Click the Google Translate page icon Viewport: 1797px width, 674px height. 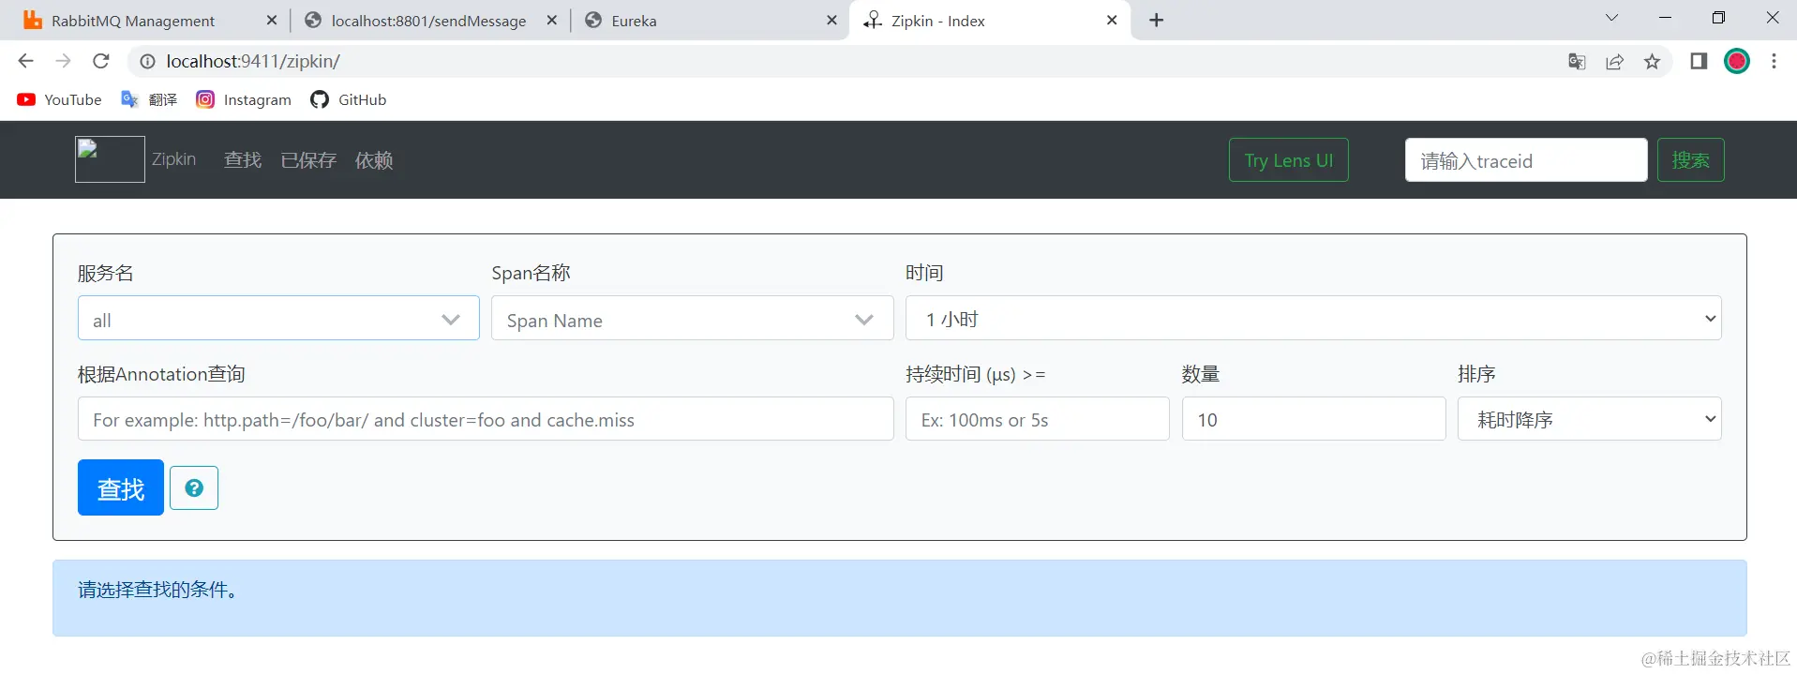click(1577, 61)
